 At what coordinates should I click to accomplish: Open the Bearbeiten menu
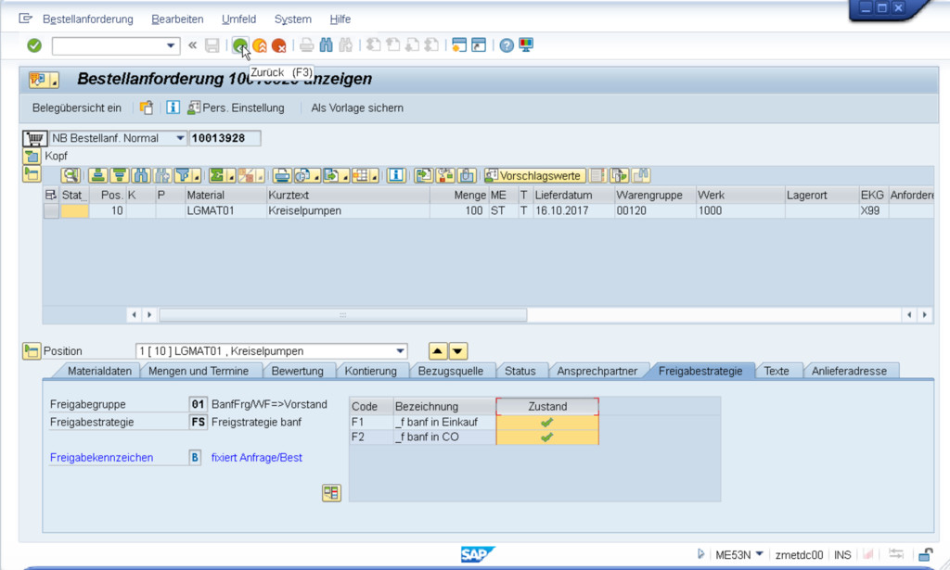[177, 19]
